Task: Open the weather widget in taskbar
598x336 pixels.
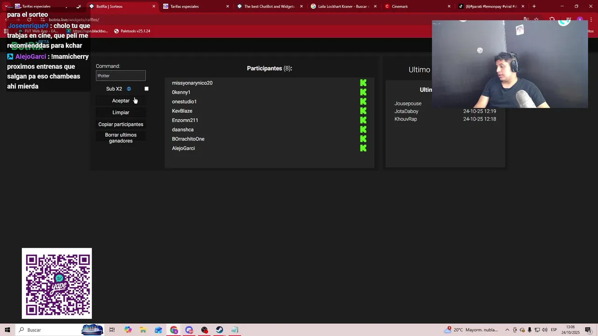Action: (472, 330)
